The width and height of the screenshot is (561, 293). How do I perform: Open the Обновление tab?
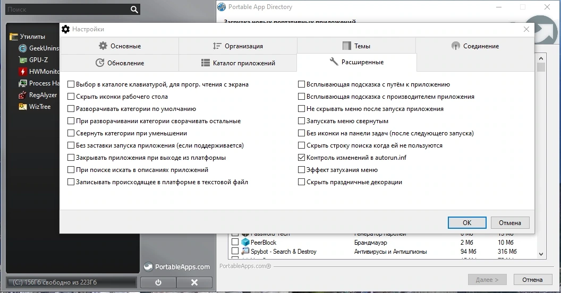pos(120,63)
